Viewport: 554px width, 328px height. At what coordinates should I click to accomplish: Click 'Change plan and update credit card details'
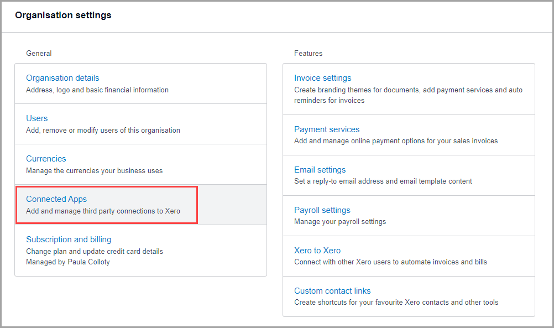point(95,251)
